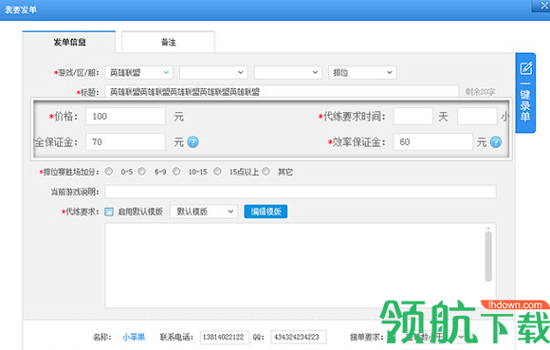Close the 我要发单 dialog
The width and height of the screenshot is (550, 350).
543,6
